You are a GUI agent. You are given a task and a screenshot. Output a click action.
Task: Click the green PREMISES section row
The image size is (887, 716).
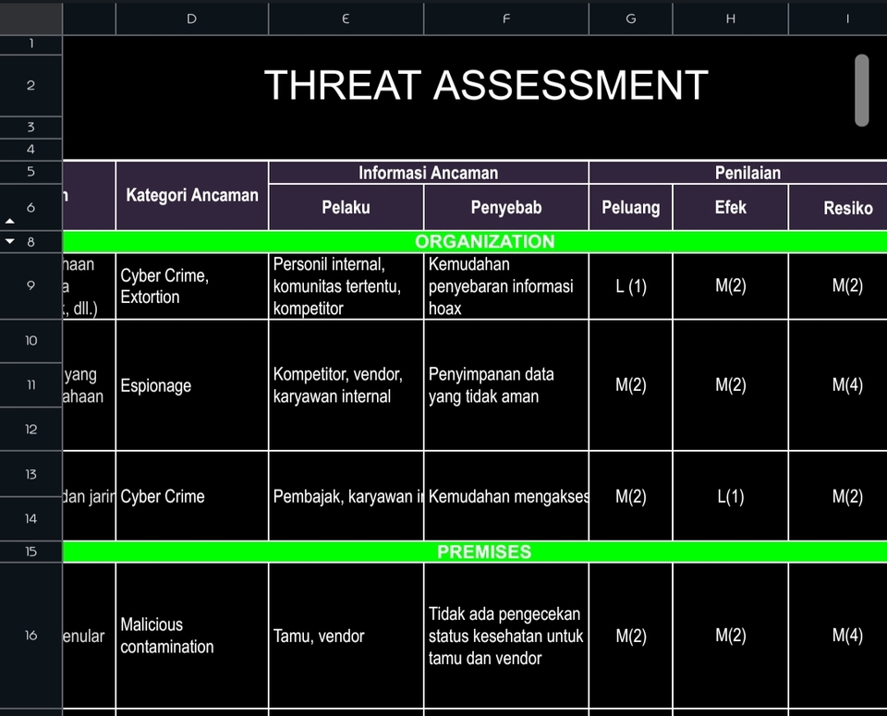[x=475, y=552]
